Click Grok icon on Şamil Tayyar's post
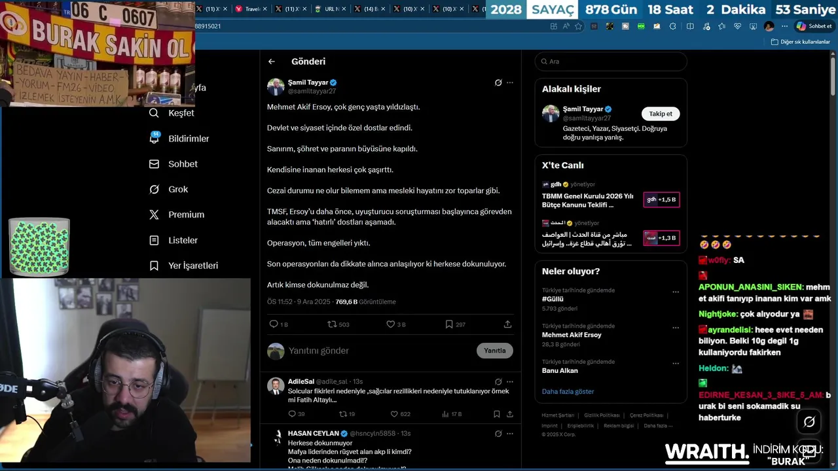 click(x=498, y=82)
